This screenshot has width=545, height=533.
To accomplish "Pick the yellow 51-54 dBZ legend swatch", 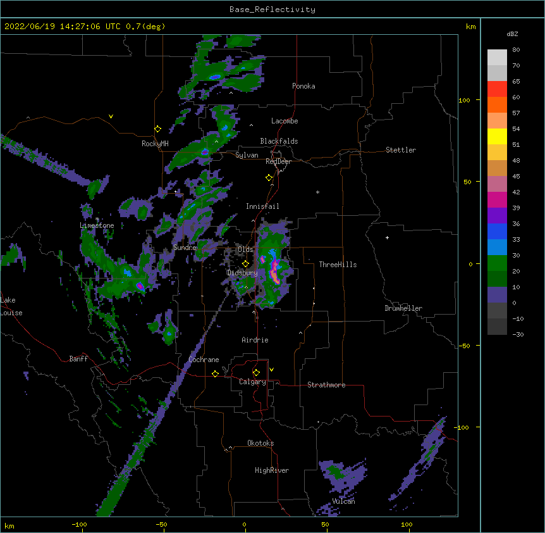I will [x=497, y=136].
